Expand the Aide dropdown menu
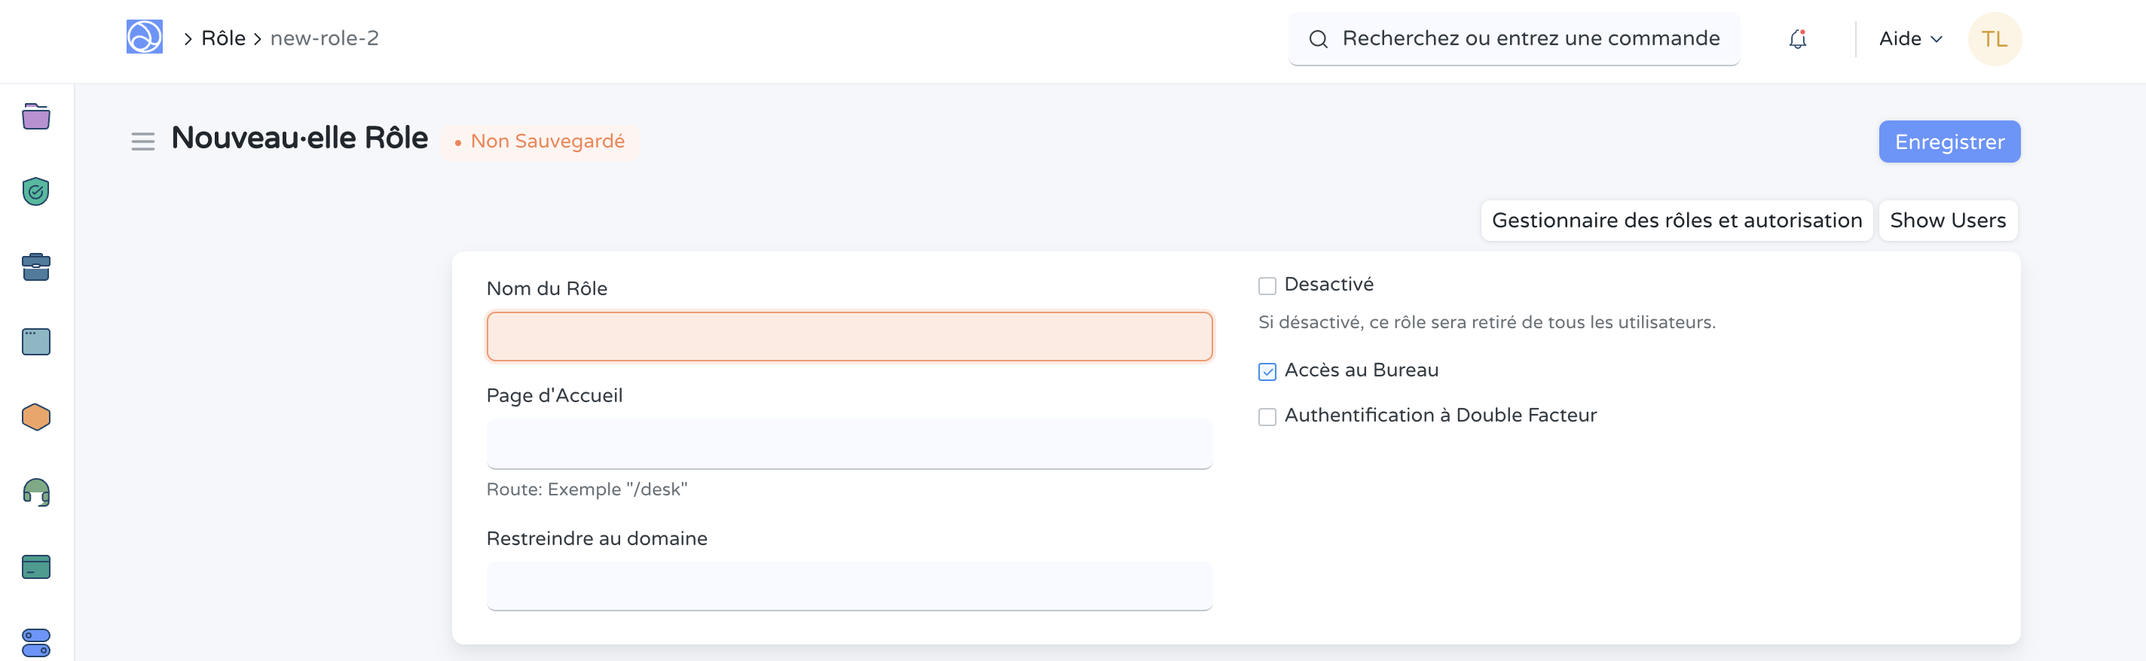 point(1910,39)
